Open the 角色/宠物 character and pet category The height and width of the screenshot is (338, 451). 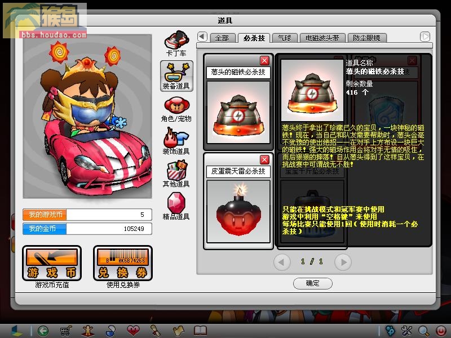pos(176,109)
